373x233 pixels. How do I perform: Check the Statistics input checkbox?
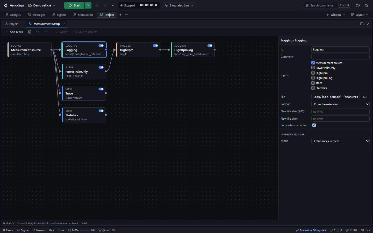coord(313,88)
